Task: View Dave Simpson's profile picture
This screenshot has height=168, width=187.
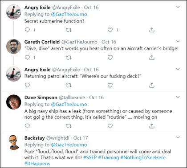Action: [x=14, y=102]
